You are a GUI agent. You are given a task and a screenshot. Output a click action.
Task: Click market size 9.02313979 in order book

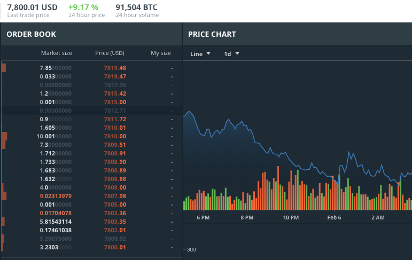click(x=56, y=196)
